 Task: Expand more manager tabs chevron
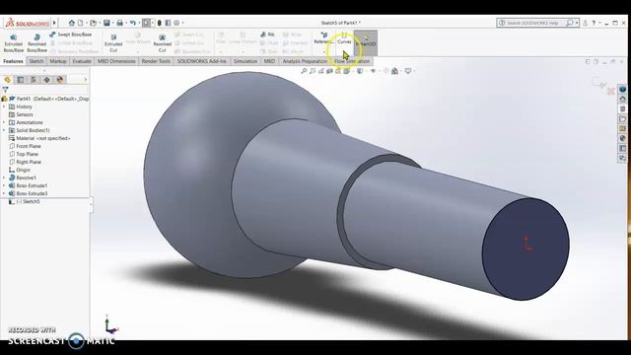coord(86,80)
